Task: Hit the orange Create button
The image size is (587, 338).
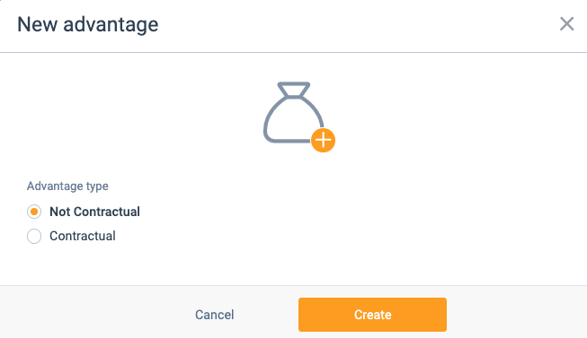Action: pyautogui.click(x=372, y=315)
